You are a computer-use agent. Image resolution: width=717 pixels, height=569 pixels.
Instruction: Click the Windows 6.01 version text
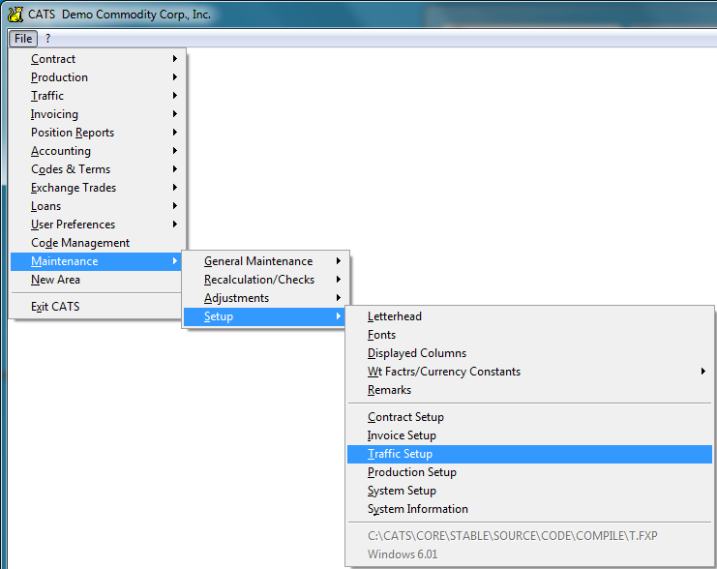[x=403, y=554]
